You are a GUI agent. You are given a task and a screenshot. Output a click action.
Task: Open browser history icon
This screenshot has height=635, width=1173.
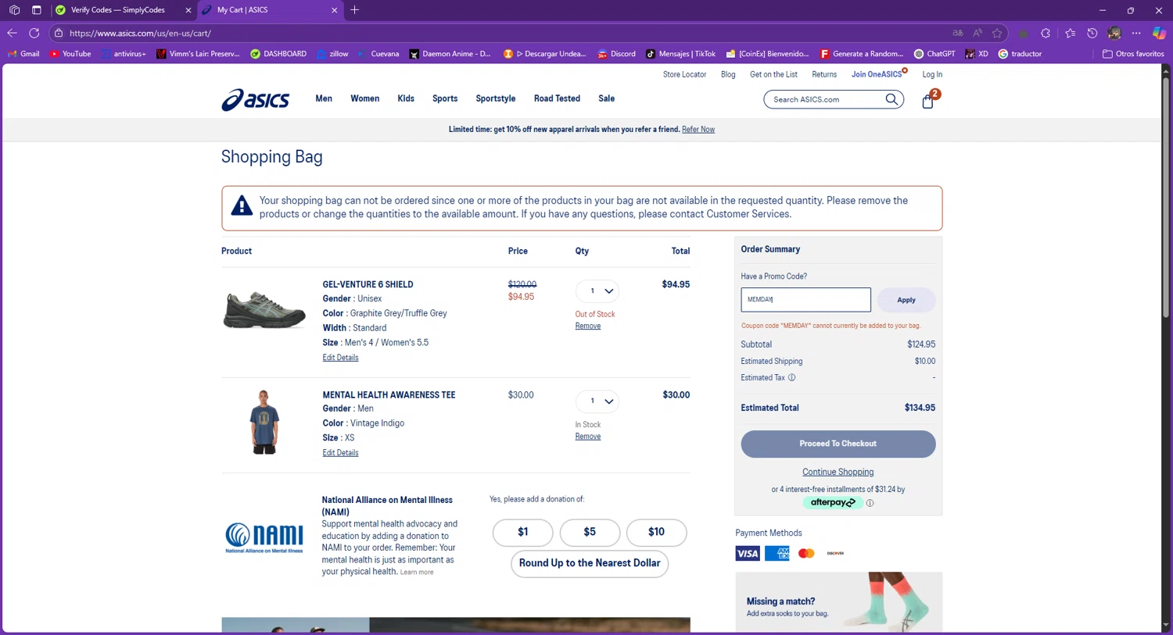pos(1092,33)
